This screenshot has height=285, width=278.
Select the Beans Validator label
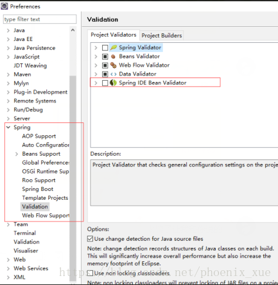(139, 56)
